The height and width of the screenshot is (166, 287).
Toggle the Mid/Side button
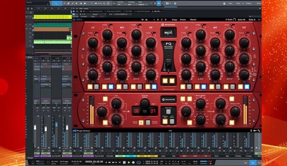[169, 111]
